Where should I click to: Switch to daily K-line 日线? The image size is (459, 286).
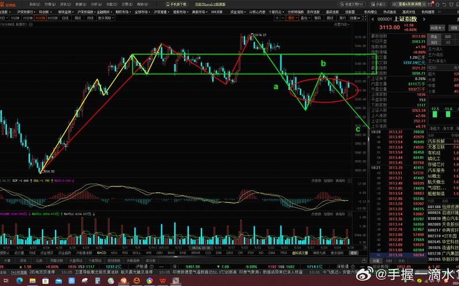click(65, 18)
